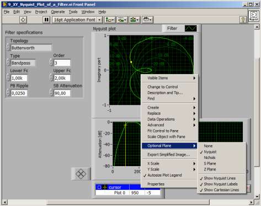This screenshot has width=261, height=206.
Task: Expand the X Scale submenu
Action: point(169,163)
